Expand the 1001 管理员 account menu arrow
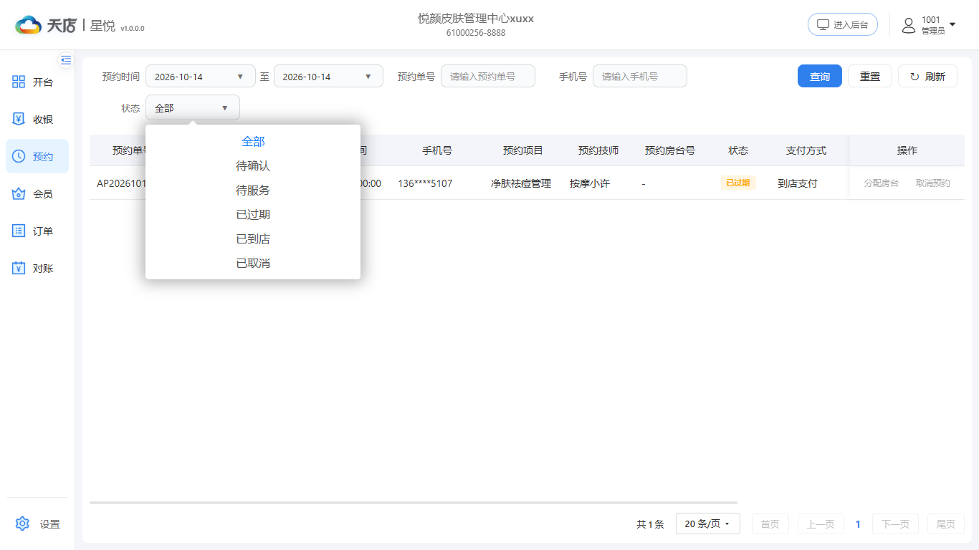 pos(952,25)
